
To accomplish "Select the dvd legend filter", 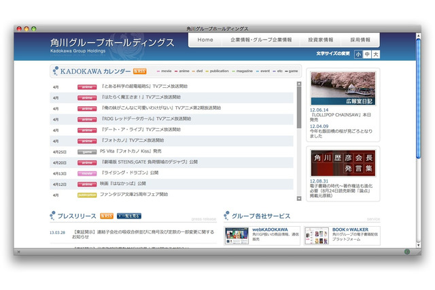I will pos(198,71).
